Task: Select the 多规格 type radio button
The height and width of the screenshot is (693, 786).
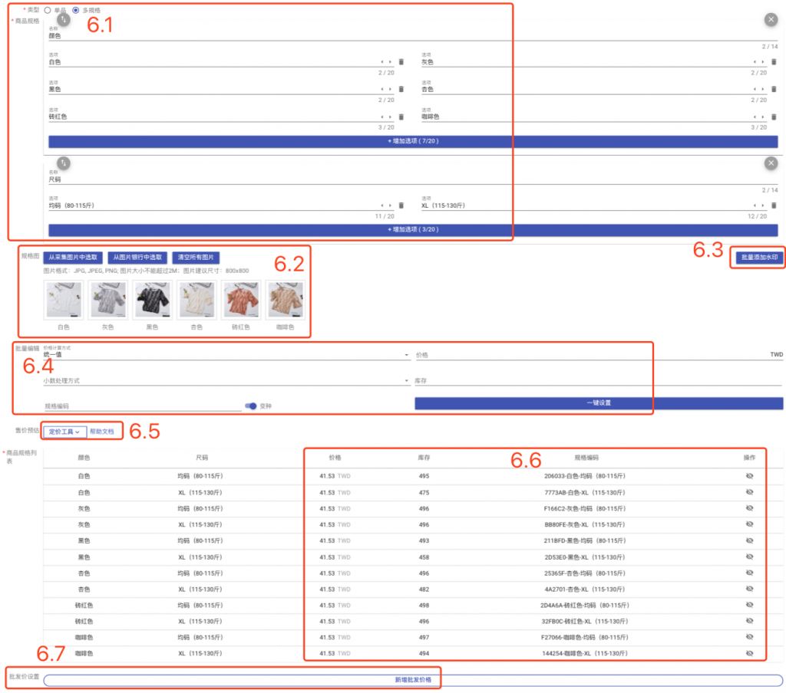Action: pos(76,10)
